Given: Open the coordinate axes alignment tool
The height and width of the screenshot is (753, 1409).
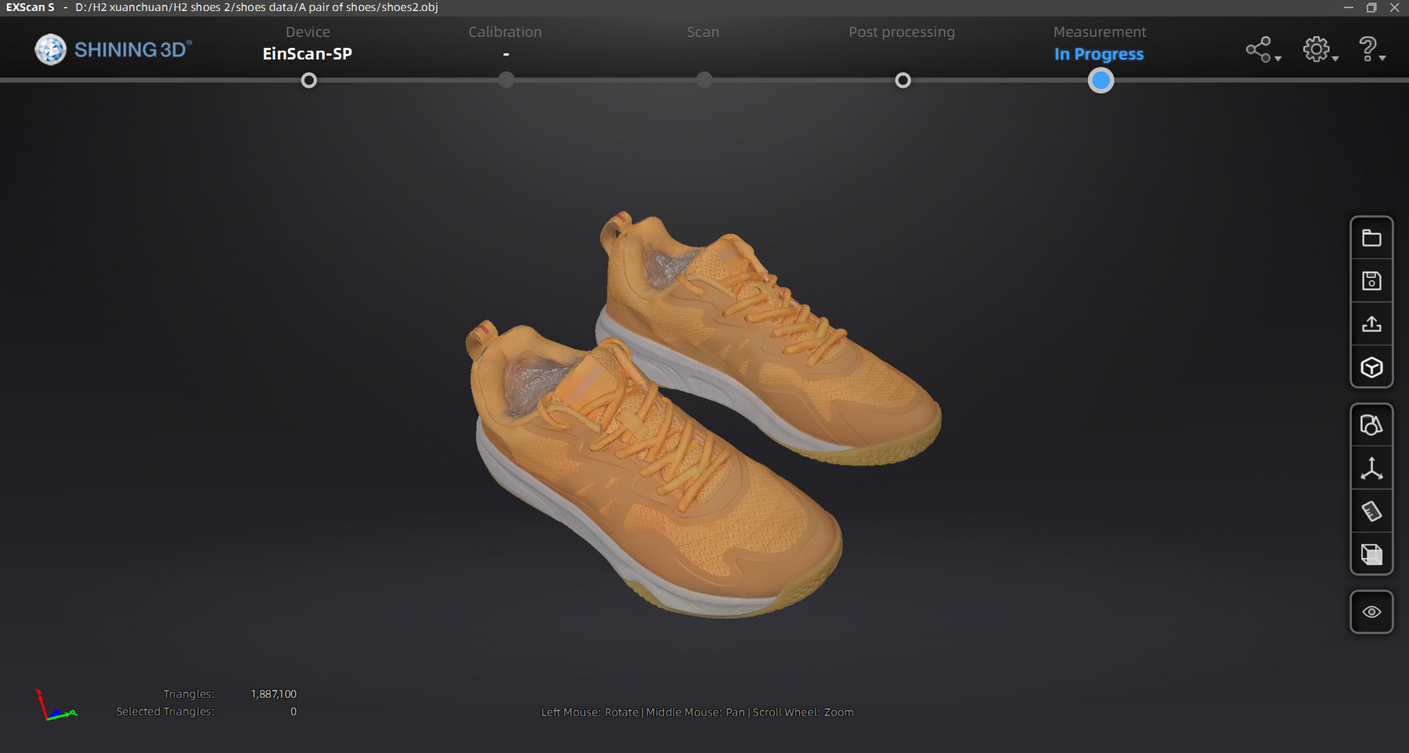Looking at the screenshot, I should tap(1371, 469).
